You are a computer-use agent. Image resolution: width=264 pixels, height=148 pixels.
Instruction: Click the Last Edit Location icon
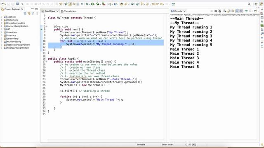coord(153,4)
